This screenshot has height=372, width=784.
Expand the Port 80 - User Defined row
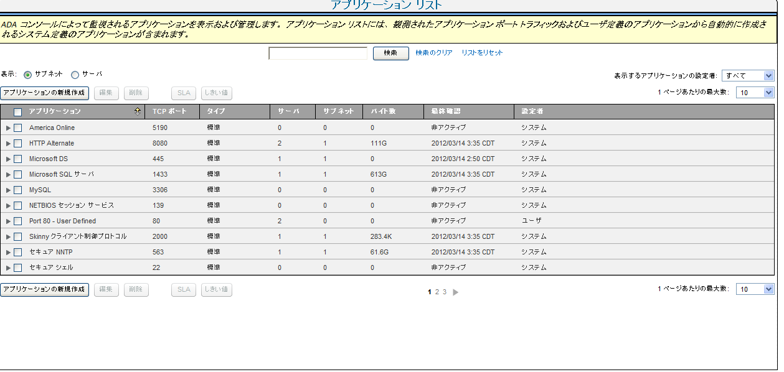(8, 221)
